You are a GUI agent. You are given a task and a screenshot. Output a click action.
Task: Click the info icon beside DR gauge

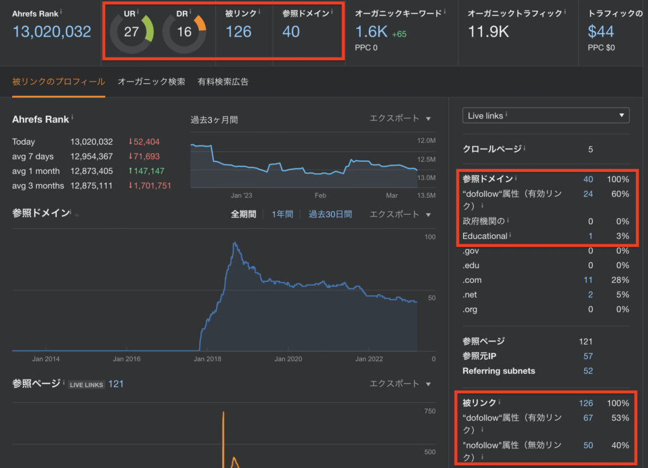[190, 11]
